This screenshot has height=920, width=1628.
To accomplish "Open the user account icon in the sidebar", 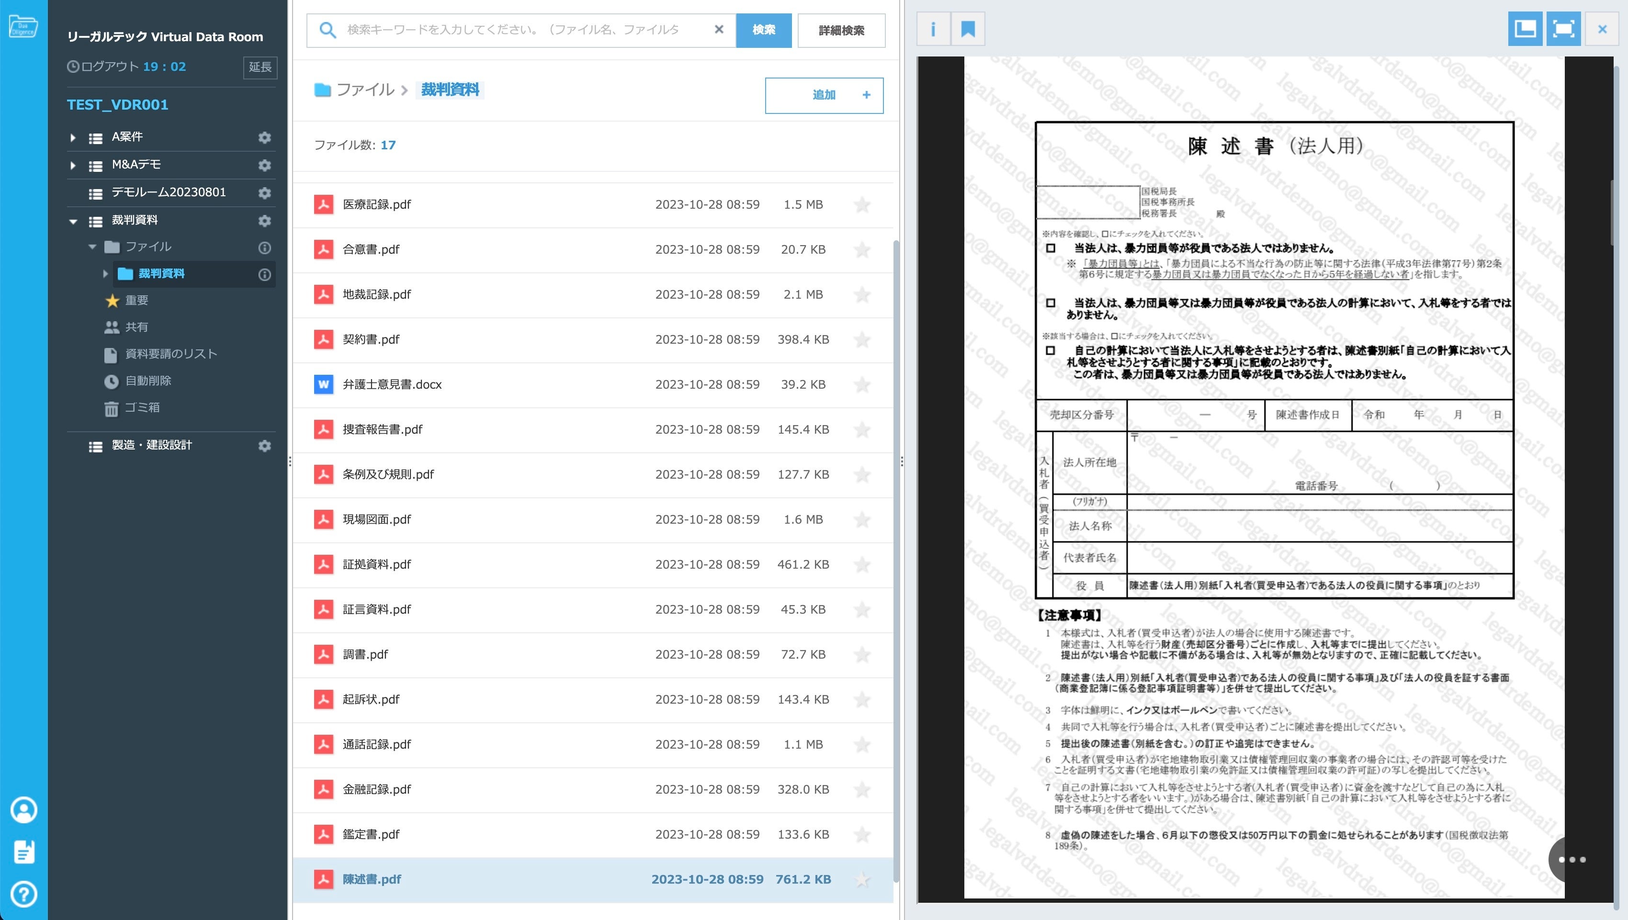I will 24,809.
